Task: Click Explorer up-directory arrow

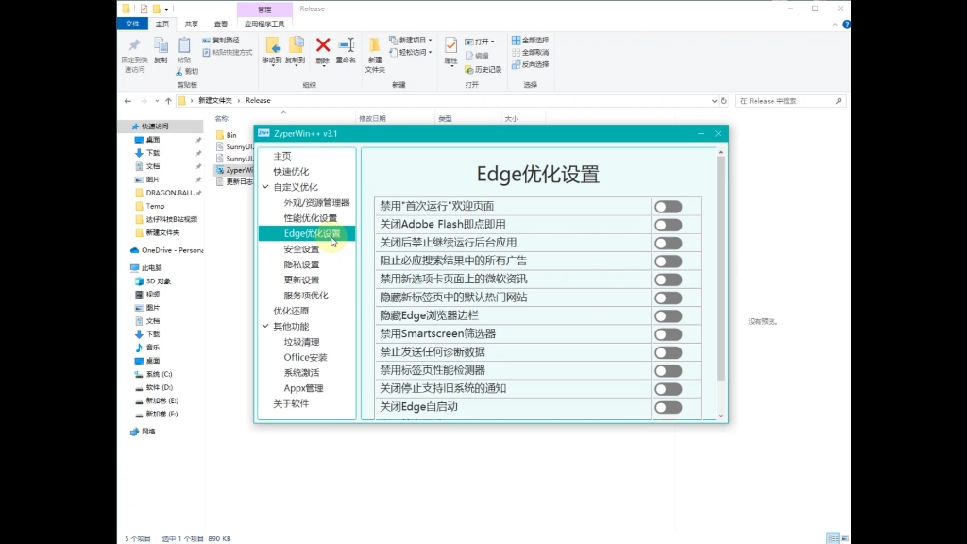Action: coord(168,101)
